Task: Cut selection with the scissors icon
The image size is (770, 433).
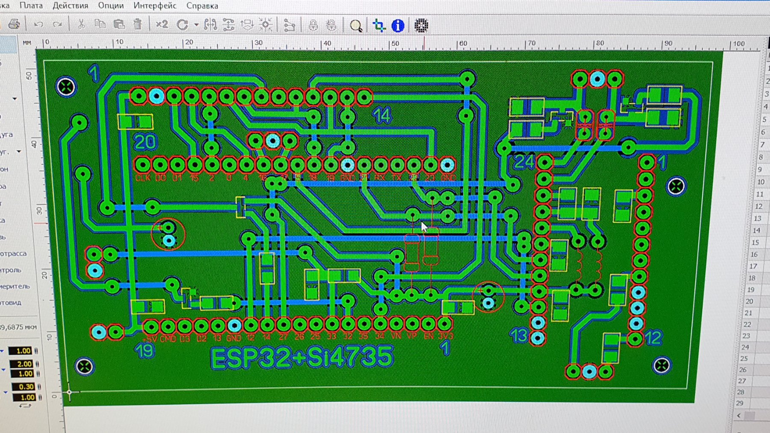Action: pyautogui.click(x=81, y=24)
